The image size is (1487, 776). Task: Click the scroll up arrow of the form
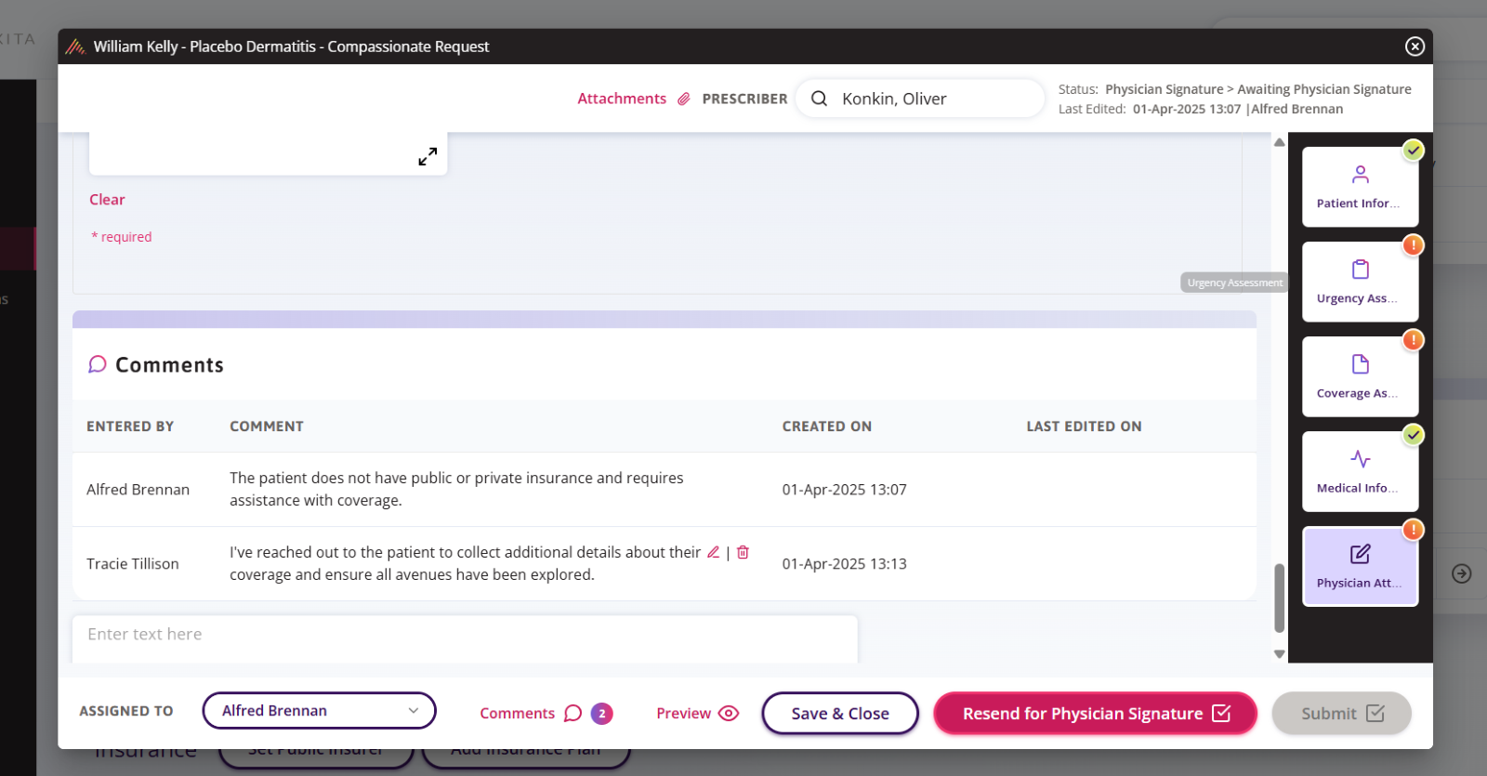click(1280, 143)
